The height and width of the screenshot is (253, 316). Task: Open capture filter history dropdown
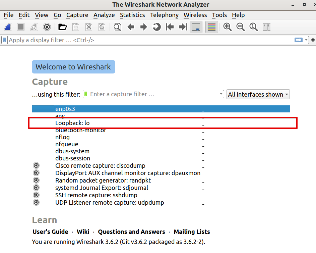coord(221,94)
